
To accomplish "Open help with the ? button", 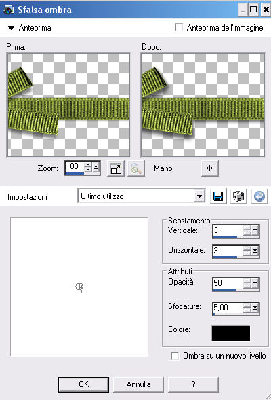I will [193, 384].
